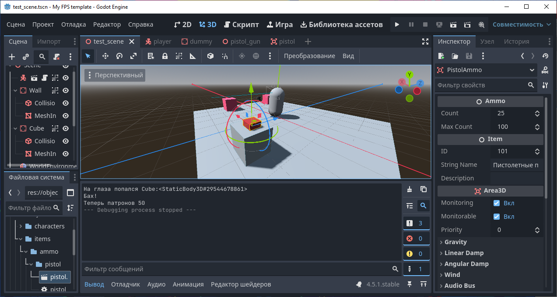Click the green Y axis of view gizmo
Screen dimensions: 557x297
pos(410,75)
